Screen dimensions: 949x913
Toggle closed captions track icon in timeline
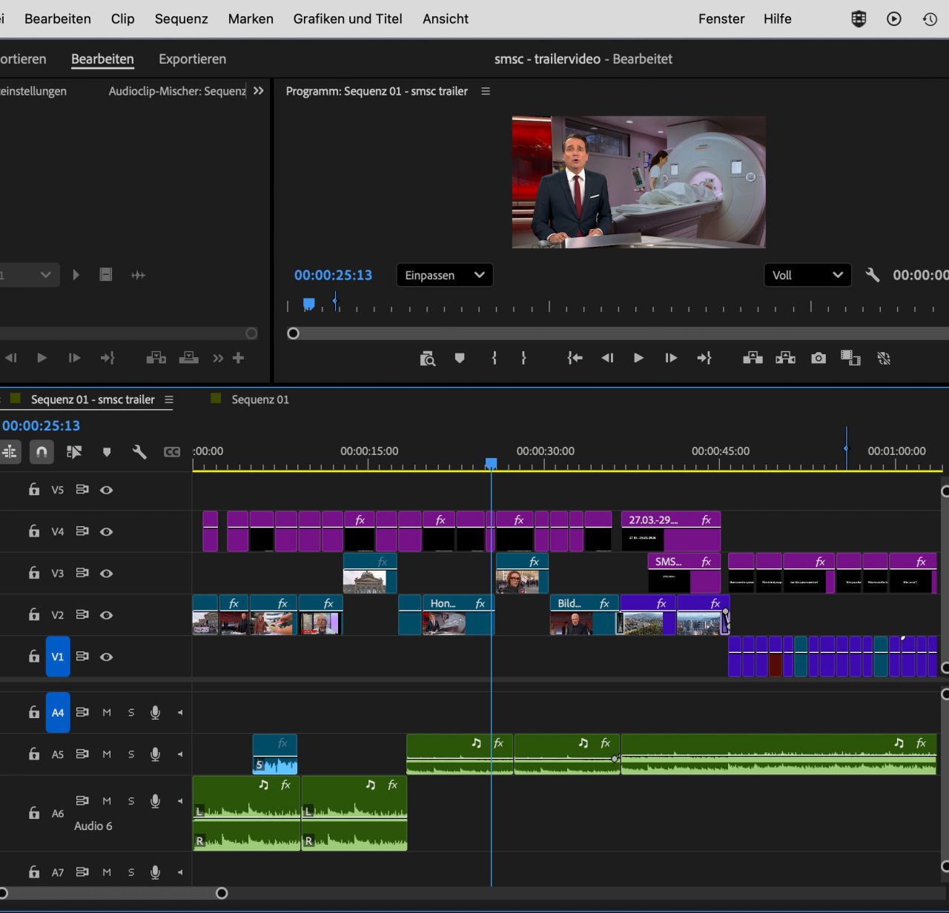click(x=172, y=451)
